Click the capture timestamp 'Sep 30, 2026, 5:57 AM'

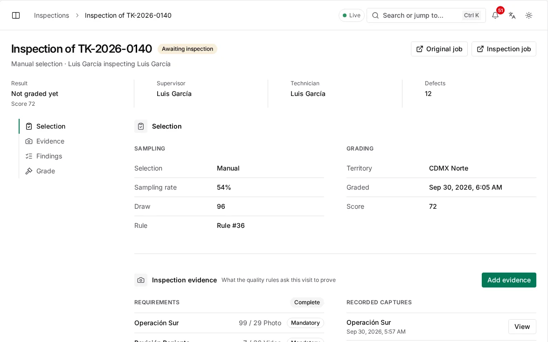click(x=376, y=332)
